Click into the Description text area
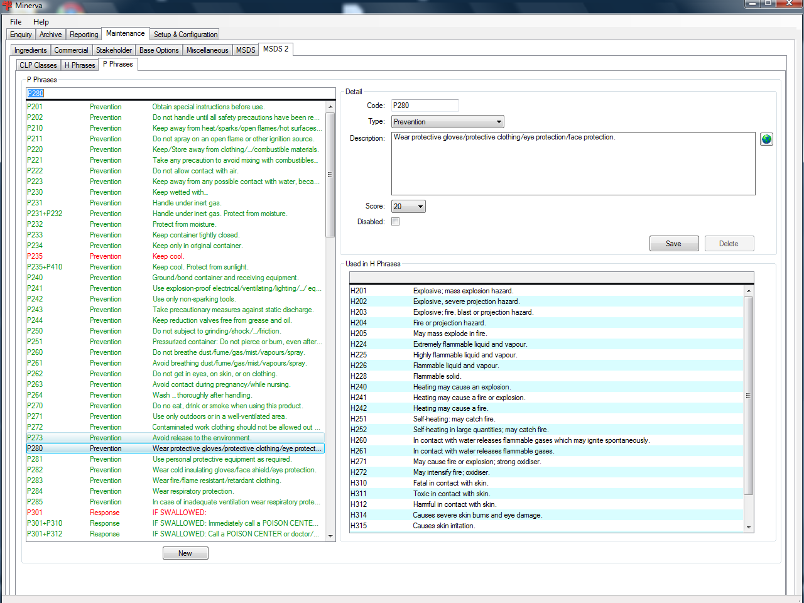Image resolution: width=804 pixels, height=603 pixels. point(573,163)
